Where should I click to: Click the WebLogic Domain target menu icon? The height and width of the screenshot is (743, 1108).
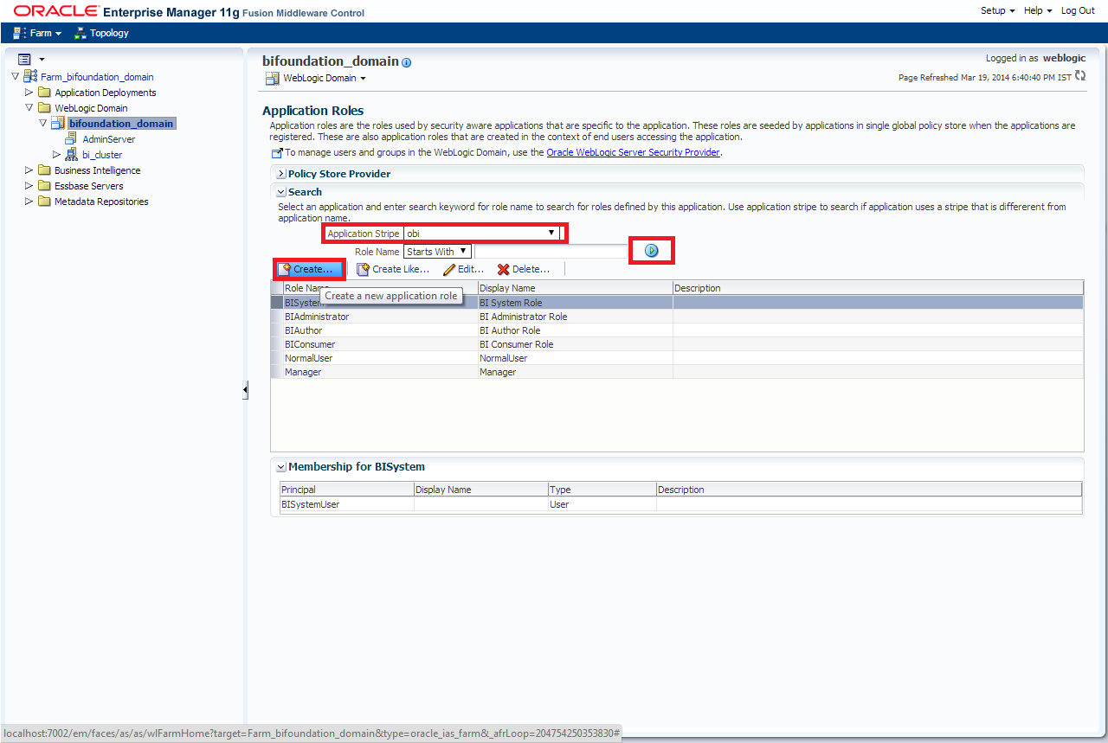pos(272,78)
